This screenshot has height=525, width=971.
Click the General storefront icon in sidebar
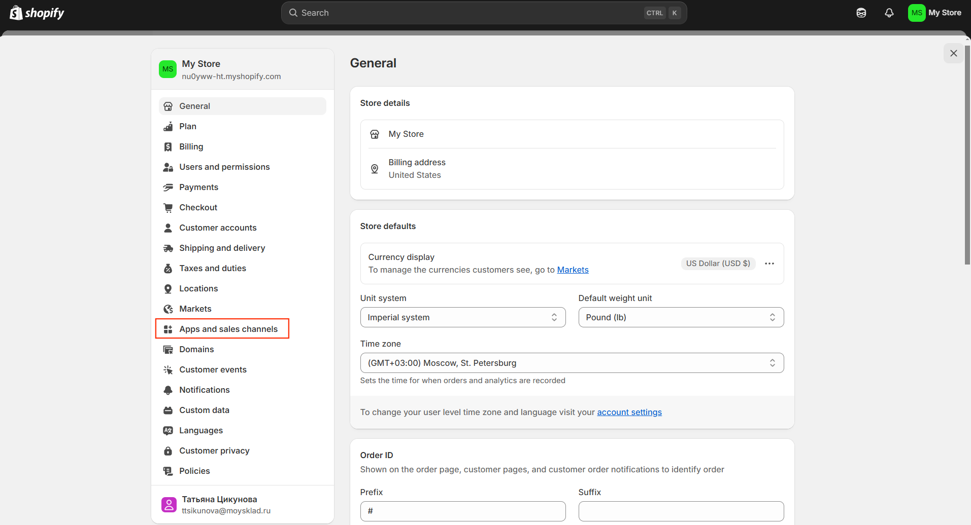tap(168, 106)
